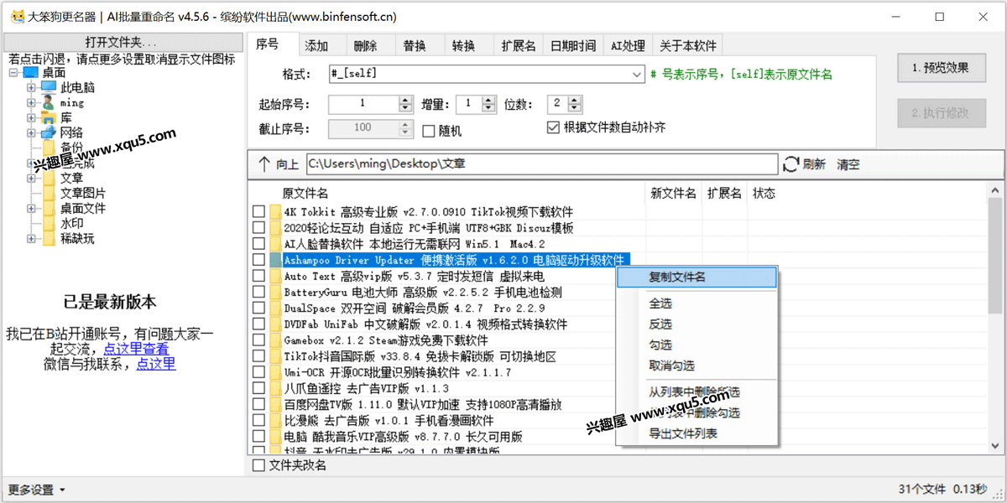Select the 水印 folder icon in the tree

pos(49,223)
